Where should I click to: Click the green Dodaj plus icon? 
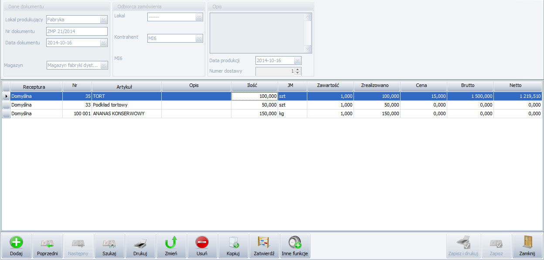17,243
